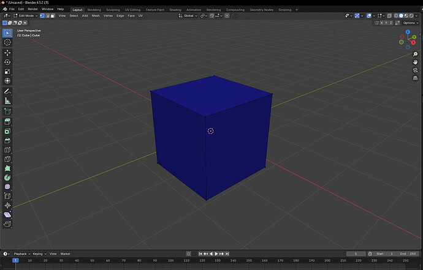Screen dimensions: 423x270
Task: Click the Move view hand icon
Action: click(x=415, y=62)
